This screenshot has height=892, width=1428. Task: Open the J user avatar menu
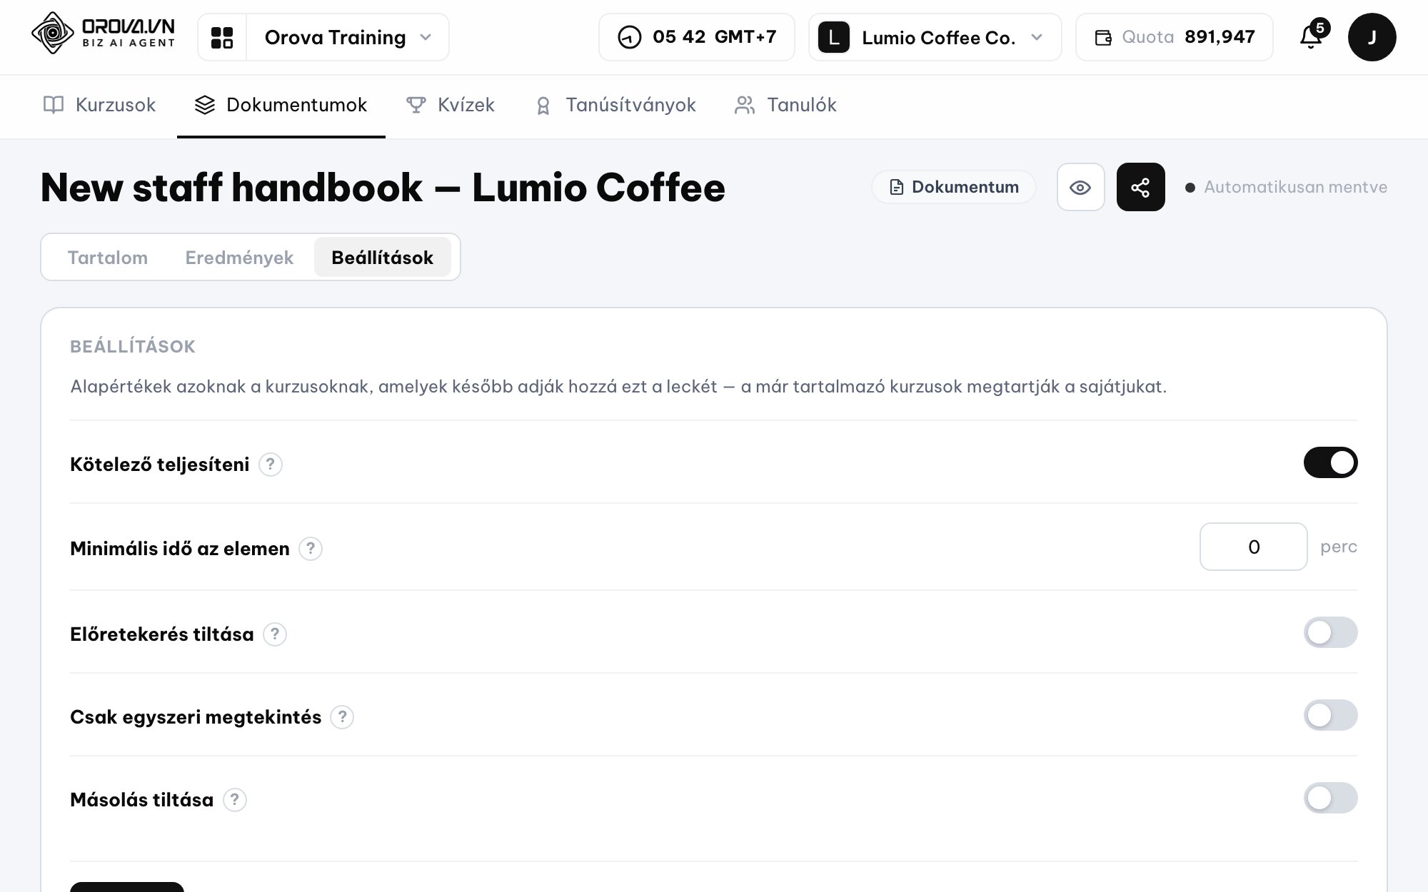[1372, 37]
